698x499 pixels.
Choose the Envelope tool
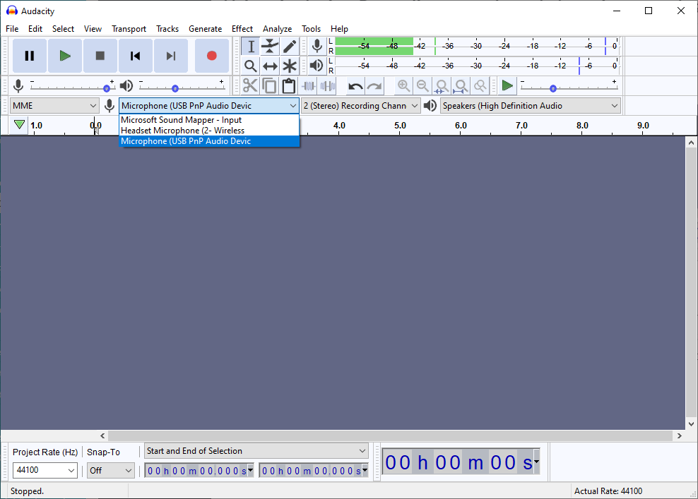click(270, 47)
